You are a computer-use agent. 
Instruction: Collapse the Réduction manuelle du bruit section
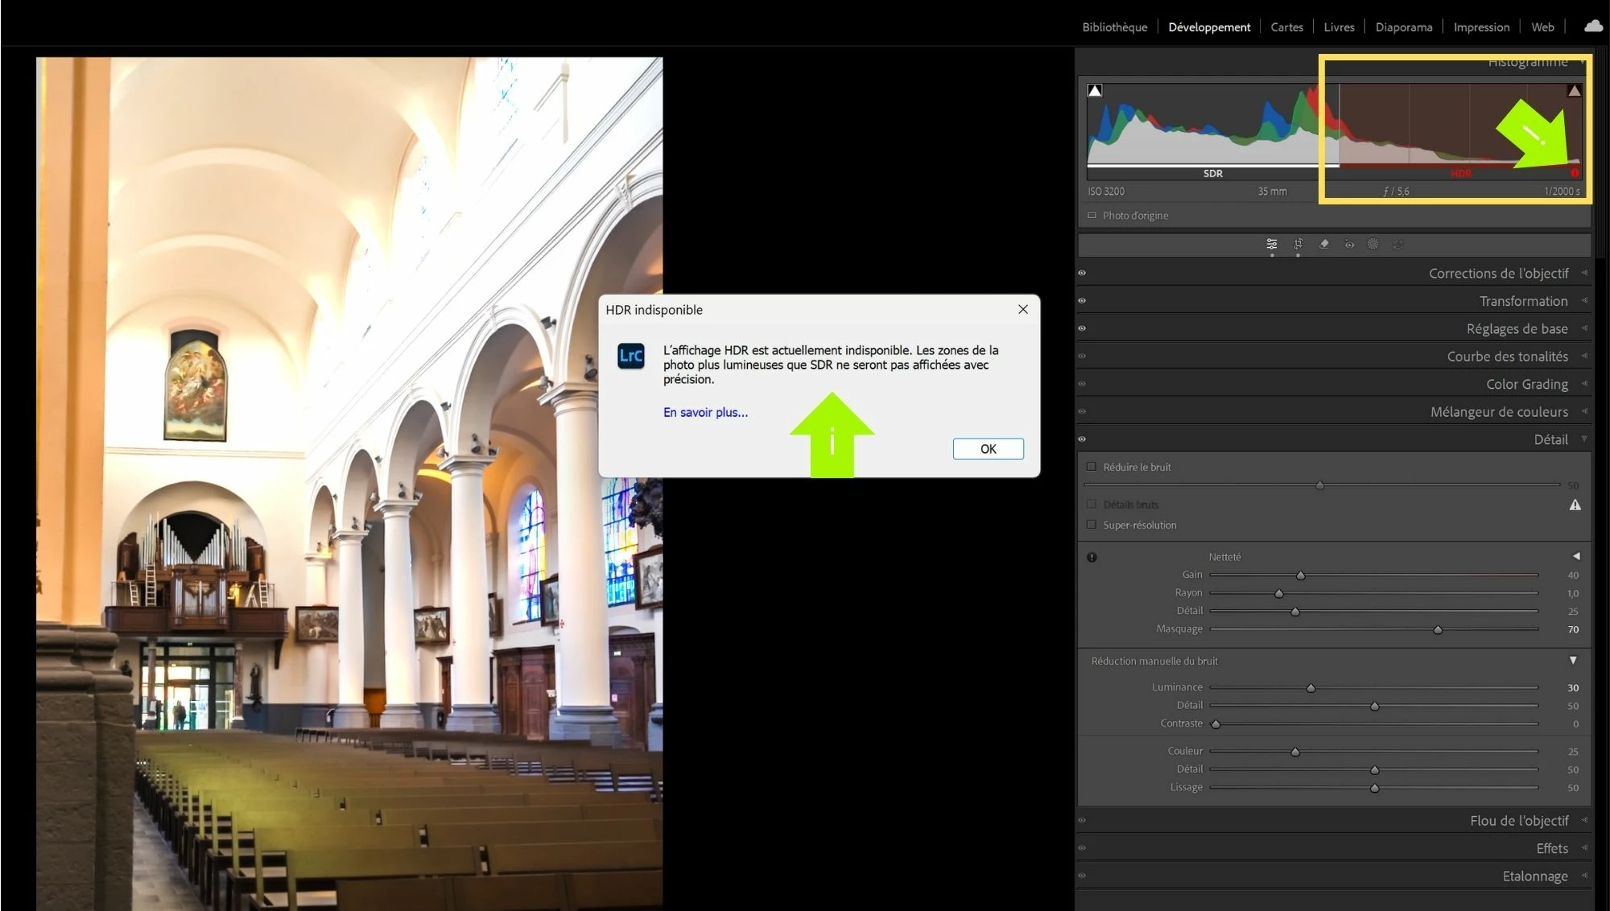click(x=1573, y=661)
